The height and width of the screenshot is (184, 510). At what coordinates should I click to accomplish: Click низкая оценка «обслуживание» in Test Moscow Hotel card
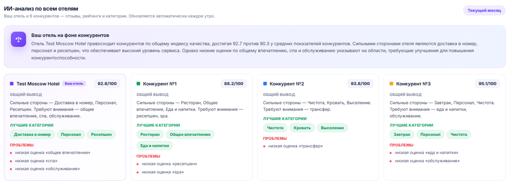pyautogui.click(x=47, y=169)
